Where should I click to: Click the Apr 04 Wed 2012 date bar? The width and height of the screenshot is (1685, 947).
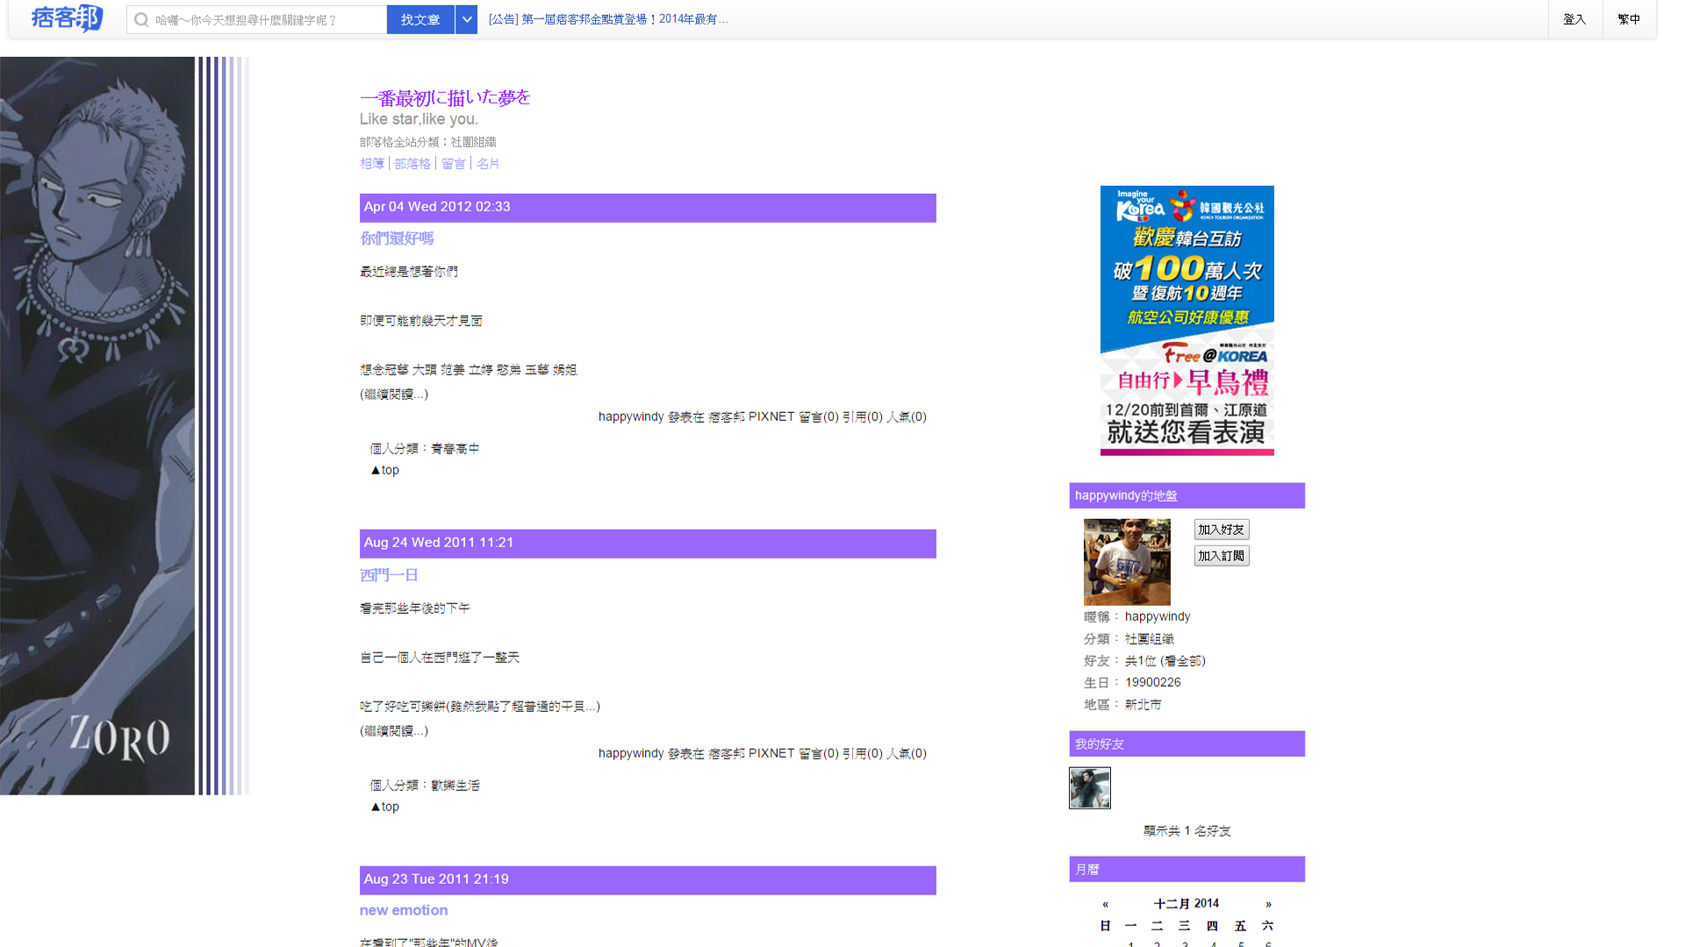(x=648, y=208)
